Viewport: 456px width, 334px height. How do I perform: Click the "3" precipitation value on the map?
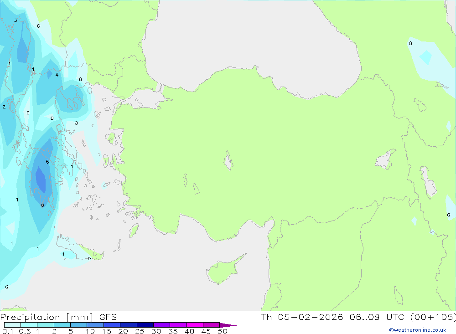pos(16,21)
